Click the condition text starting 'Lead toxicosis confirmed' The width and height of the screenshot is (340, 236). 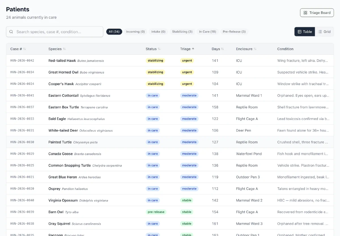tap(303, 119)
